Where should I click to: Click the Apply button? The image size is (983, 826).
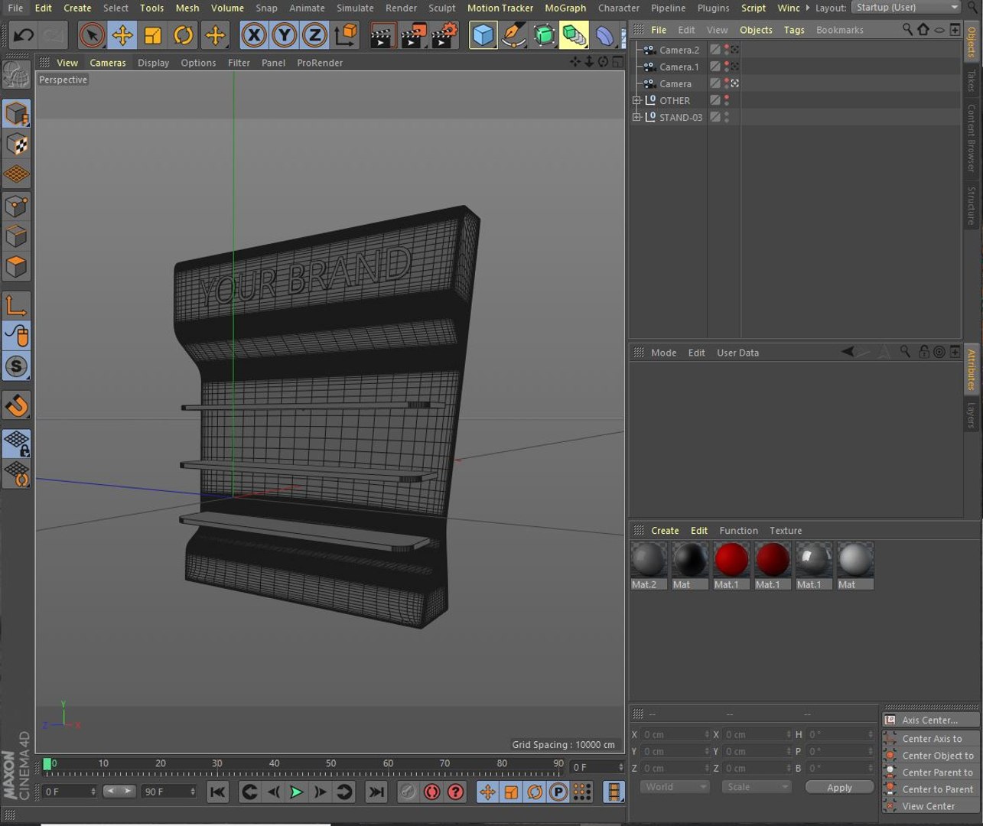[x=839, y=787]
